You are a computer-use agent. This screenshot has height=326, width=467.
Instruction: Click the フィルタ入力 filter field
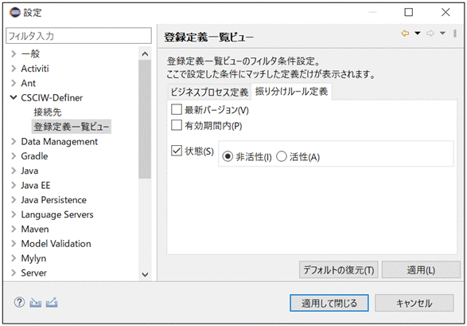tap(79, 36)
